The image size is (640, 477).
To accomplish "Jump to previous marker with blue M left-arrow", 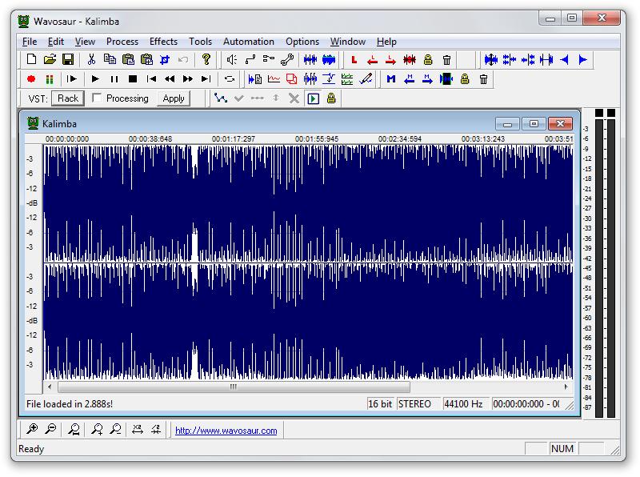I will coord(410,78).
